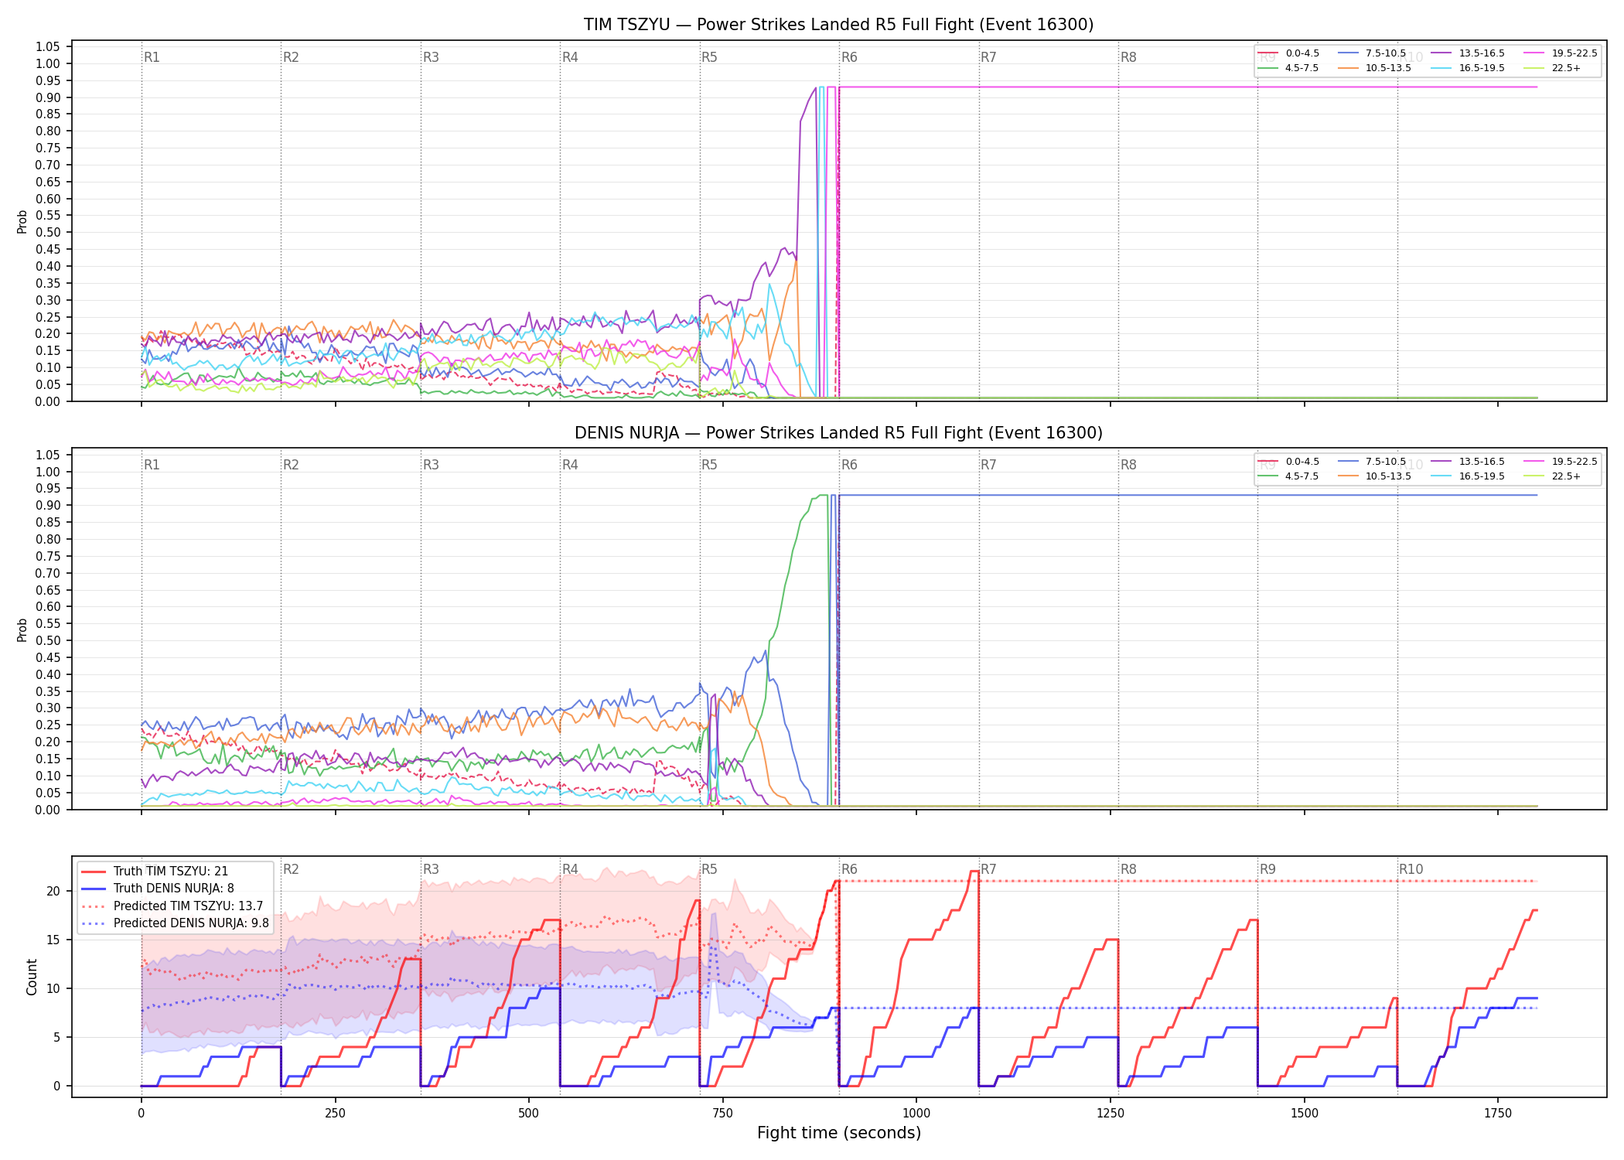Select the "R8" round label in DENIS NURJA chart

[x=1128, y=465]
